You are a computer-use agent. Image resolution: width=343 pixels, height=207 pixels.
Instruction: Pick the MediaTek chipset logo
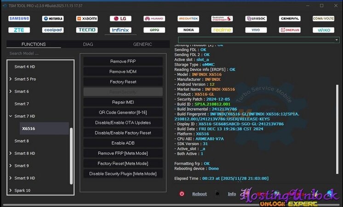click(x=188, y=19)
